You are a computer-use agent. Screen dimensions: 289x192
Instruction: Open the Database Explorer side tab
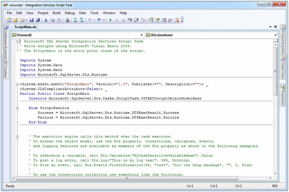click(x=5, y=45)
